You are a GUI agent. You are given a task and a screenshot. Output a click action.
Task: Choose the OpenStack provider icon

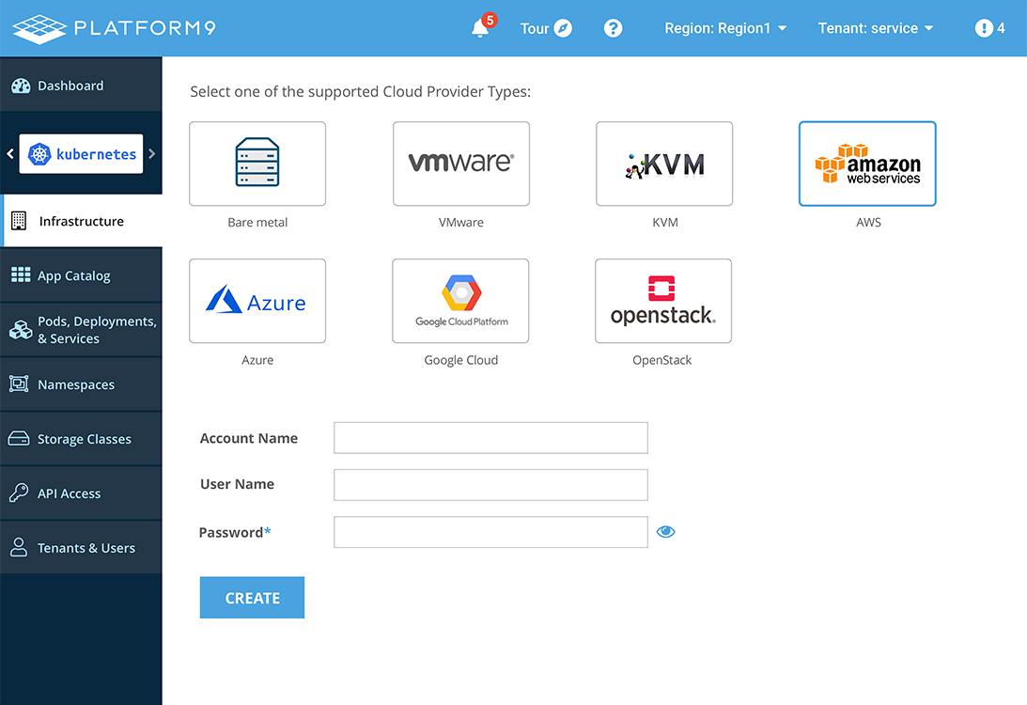pos(662,300)
